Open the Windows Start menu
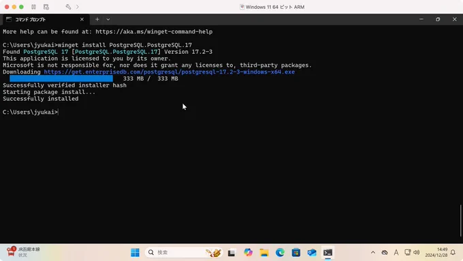Viewport: 463px width, 261px height. (x=135, y=252)
